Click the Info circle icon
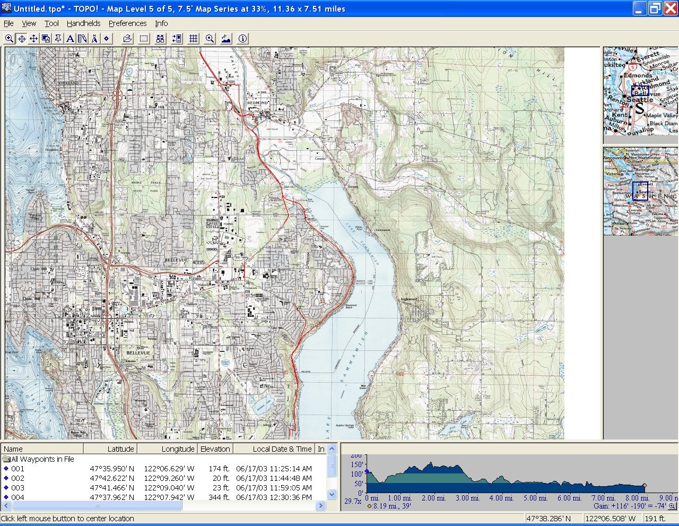679x526 pixels. click(x=242, y=39)
